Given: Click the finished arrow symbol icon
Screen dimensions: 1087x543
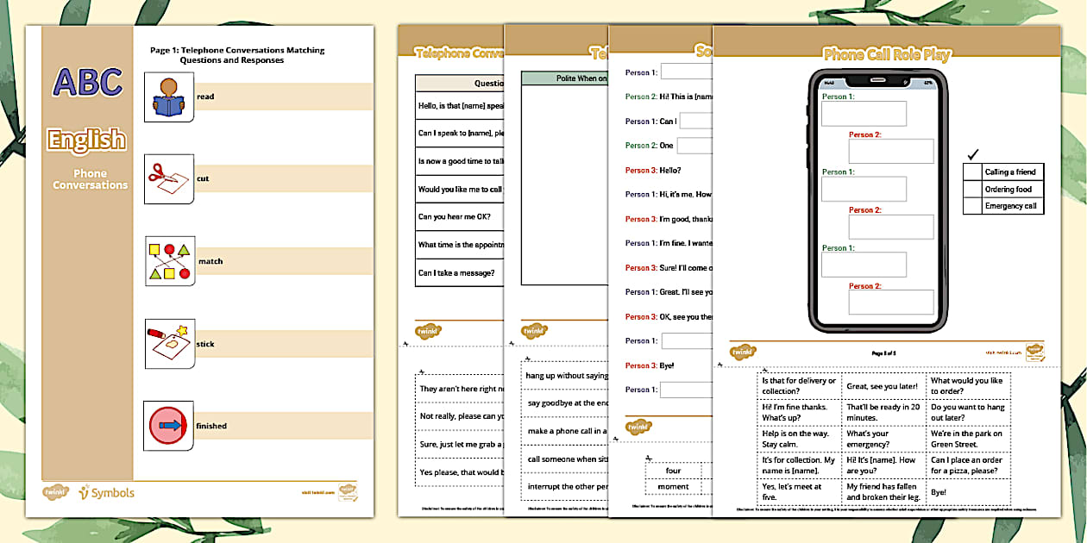Looking at the screenshot, I should (x=169, y=426).
